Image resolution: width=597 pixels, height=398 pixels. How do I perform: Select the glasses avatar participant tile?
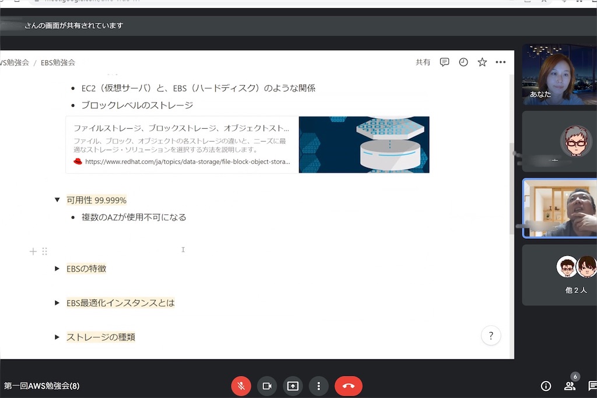[559, 142]
